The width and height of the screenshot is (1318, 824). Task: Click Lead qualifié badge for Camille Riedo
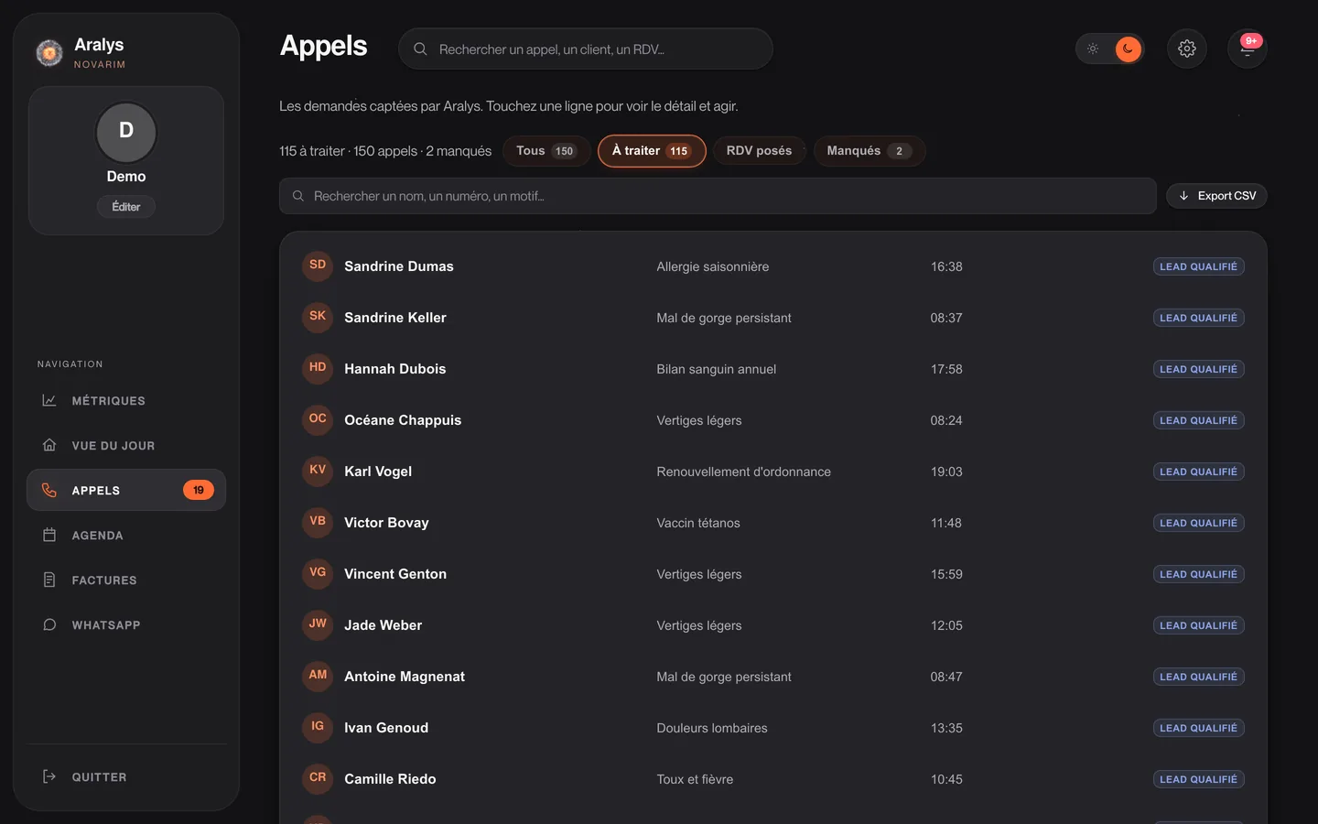pos(1198,779)
